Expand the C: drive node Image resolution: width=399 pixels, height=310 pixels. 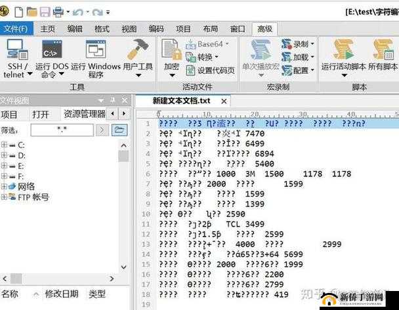tap(4, 145)
